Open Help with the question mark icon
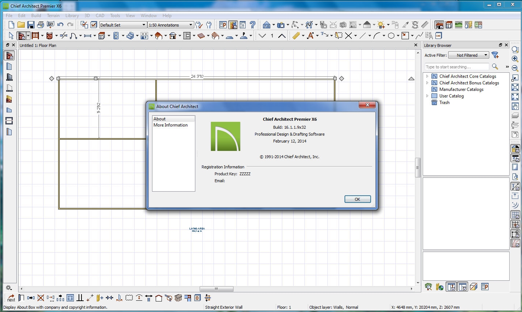Image resolution: width=522 pixels, height=312 pixels. [x=252, y=25]
